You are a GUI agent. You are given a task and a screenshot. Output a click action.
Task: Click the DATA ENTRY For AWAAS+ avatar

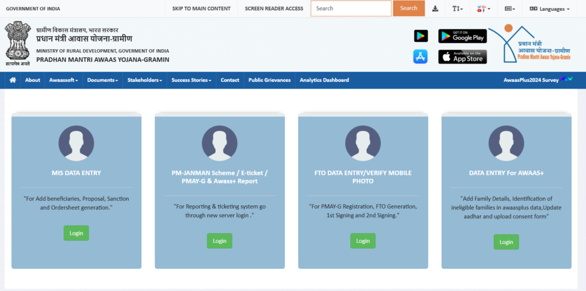coord(506,143)
